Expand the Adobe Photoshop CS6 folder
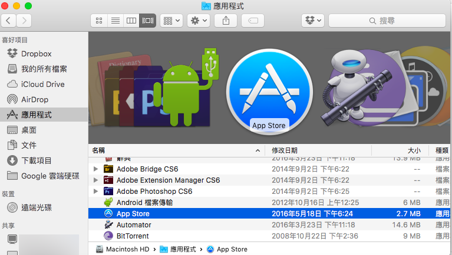This screenshot has height=255, width=452. coord(95,192)
